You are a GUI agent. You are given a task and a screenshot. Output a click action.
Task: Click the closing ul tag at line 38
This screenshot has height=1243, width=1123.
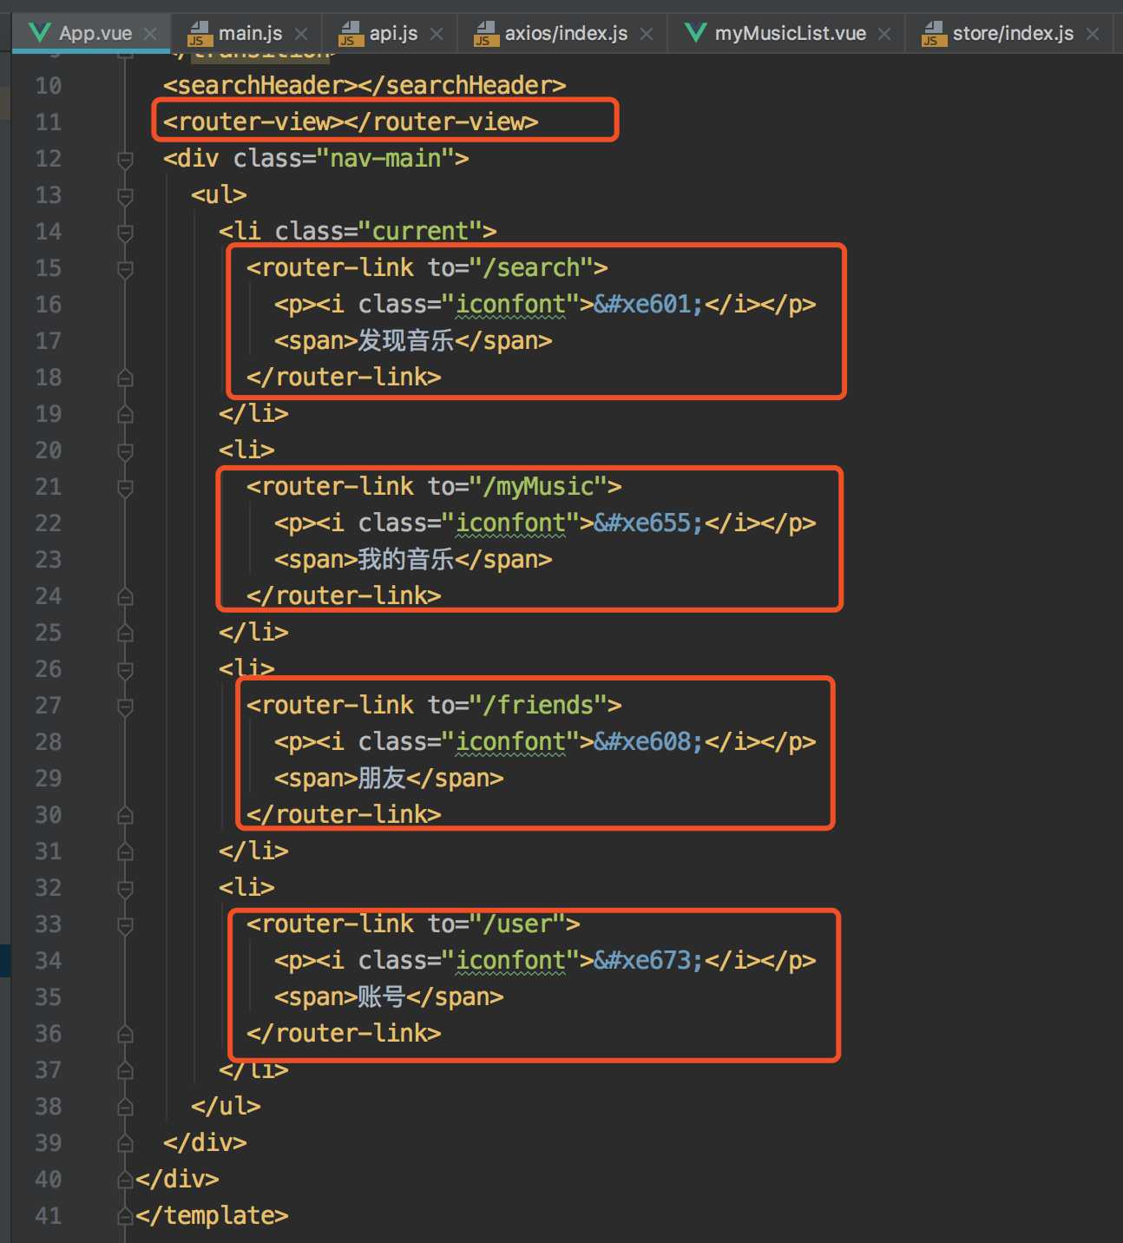[x=226, y=1106]
